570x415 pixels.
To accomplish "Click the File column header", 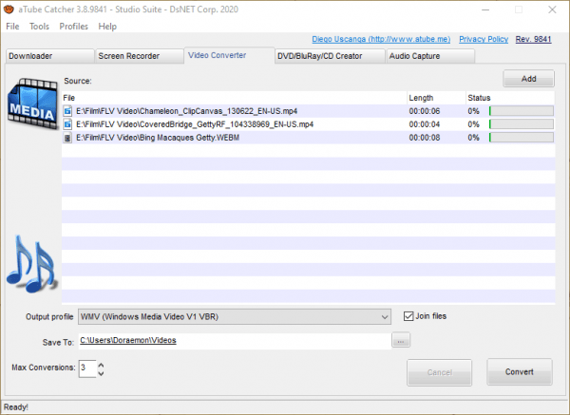I will pos(234,98).
